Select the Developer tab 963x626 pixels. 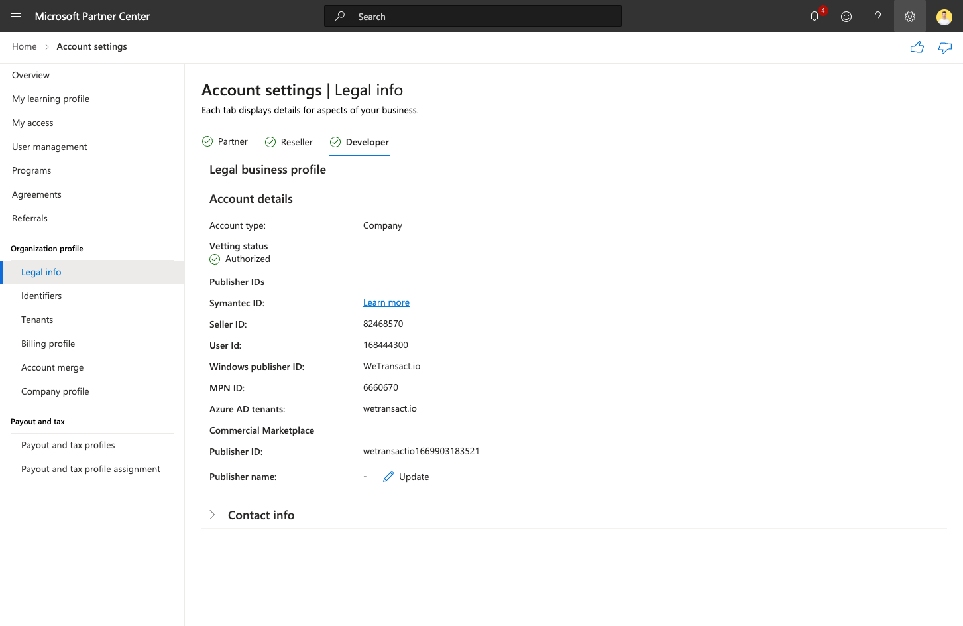[359, 142]
